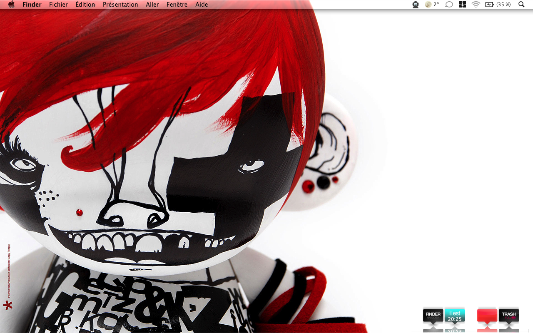Open the Fichier menu
The width and height of the screenshot is (533, 333).
[58, 5]
